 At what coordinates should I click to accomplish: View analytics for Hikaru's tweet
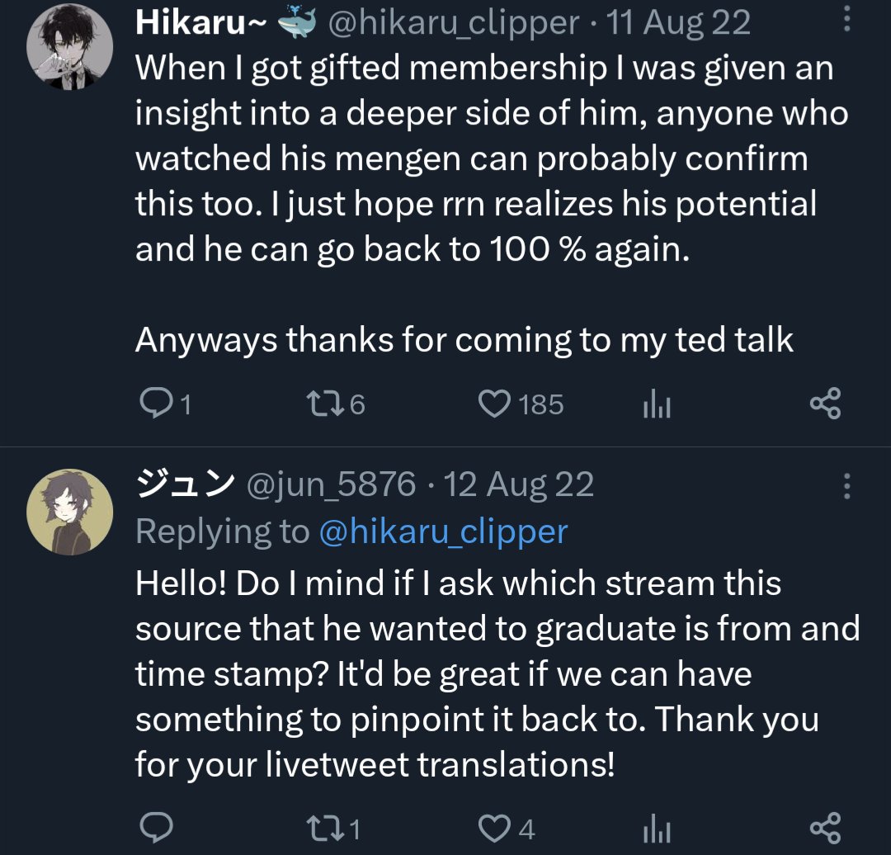[657, 404]
